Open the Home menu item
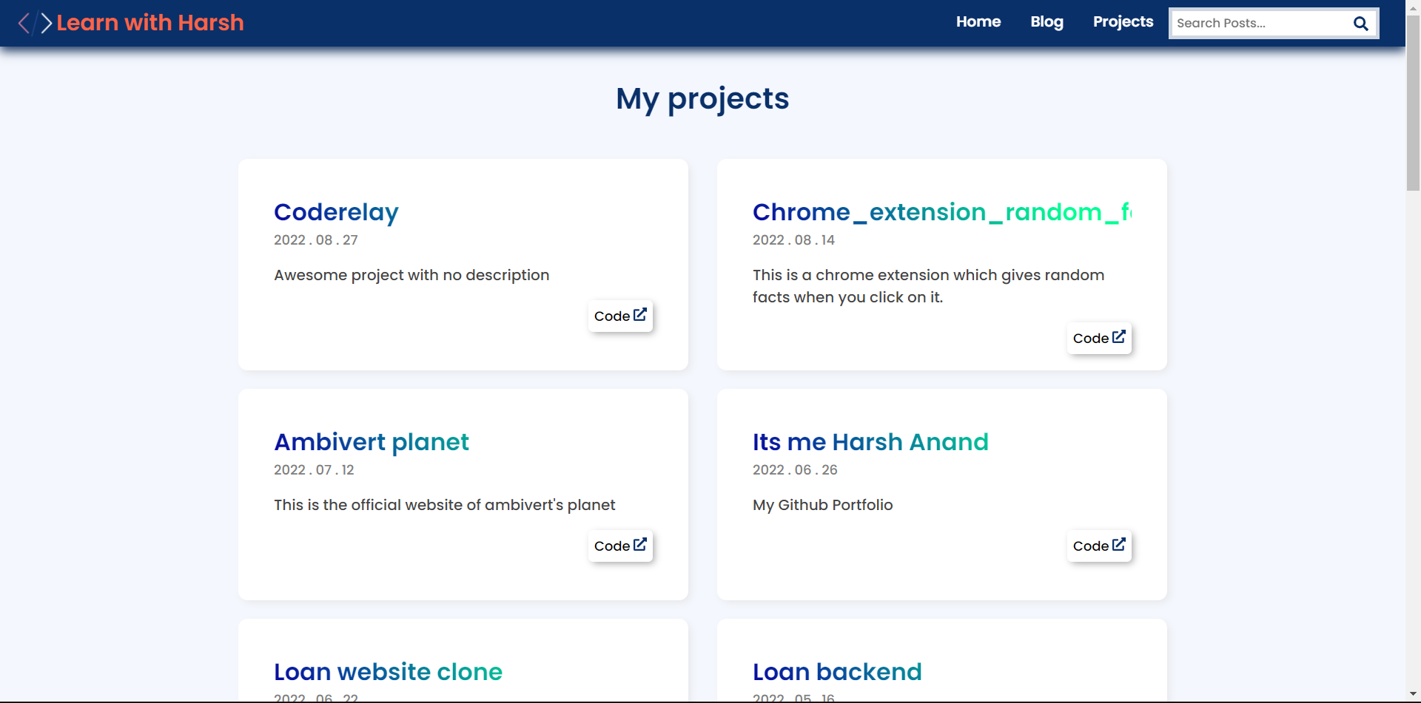 point(978,21)
